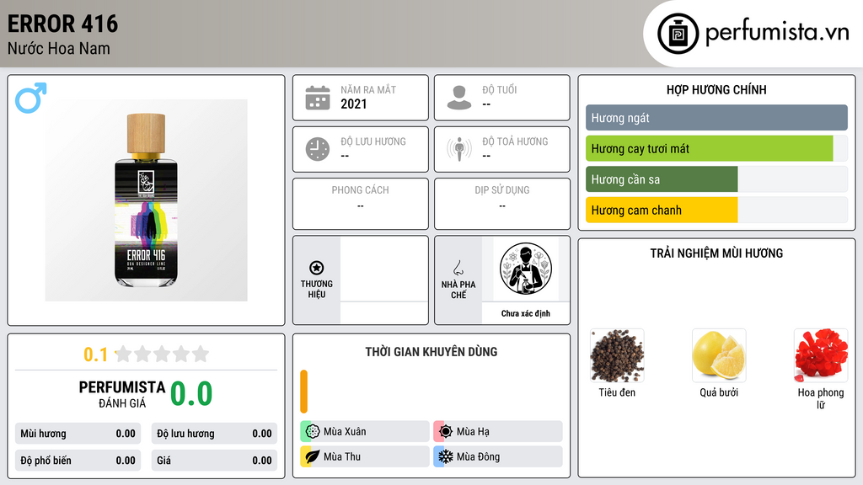The image size is (863, 485).
Task: Select the Mùa Thu season chip
Action: pyautogui.click(x=365, y=456)
